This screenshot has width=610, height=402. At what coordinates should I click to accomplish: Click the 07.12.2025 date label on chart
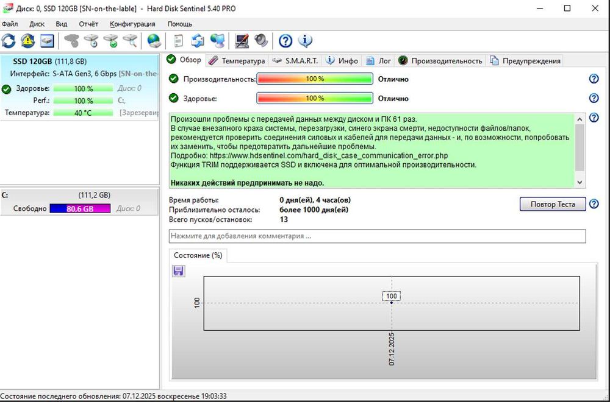point(392,349)
